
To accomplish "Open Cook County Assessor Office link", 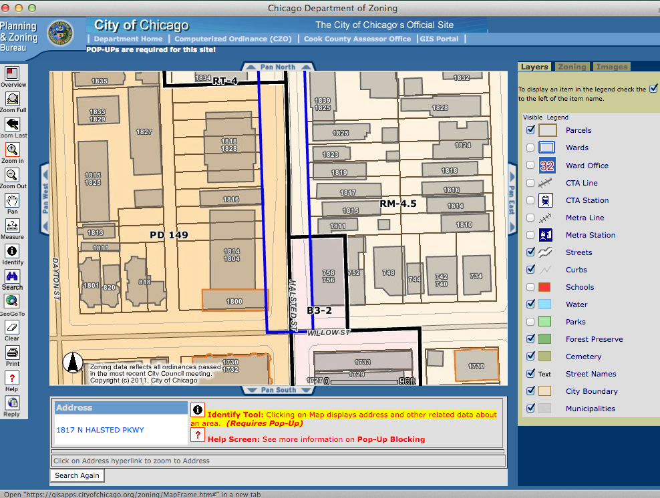I will point(357,39).
